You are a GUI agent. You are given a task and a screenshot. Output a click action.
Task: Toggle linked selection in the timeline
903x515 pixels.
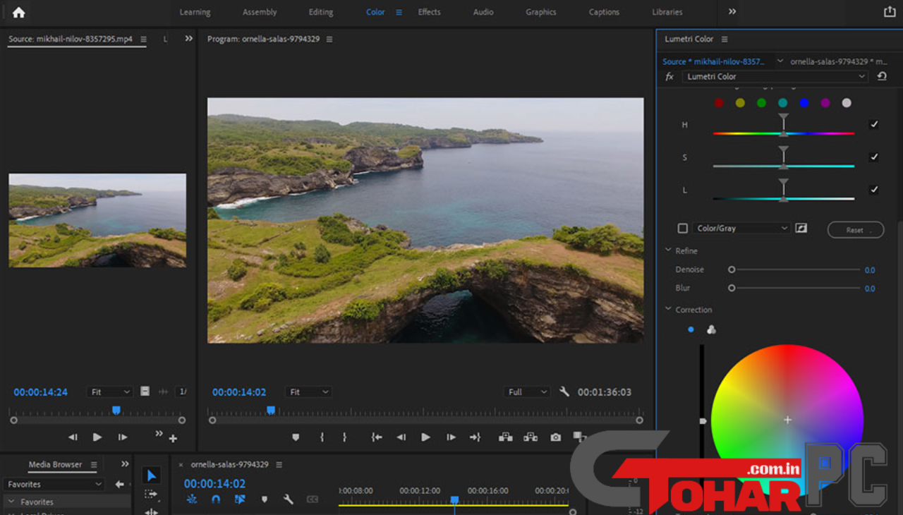point(240,499)
